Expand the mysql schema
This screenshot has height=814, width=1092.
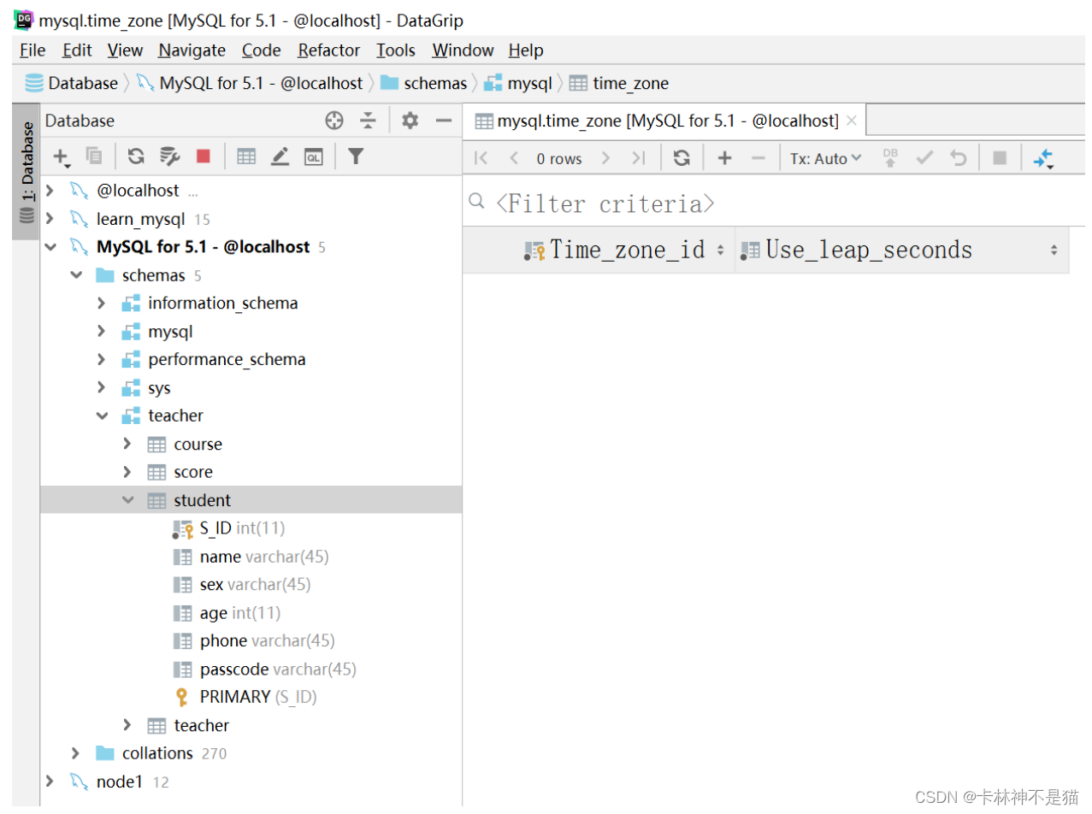pos(102,332)
